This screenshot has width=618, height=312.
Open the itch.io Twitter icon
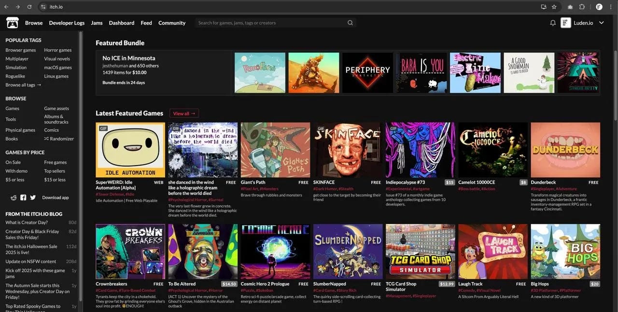[x=33, y=198]
